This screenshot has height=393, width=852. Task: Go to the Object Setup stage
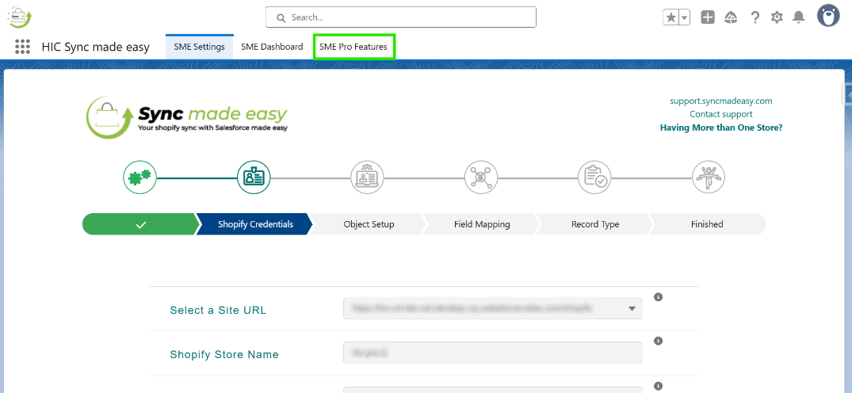coord(369,224)
